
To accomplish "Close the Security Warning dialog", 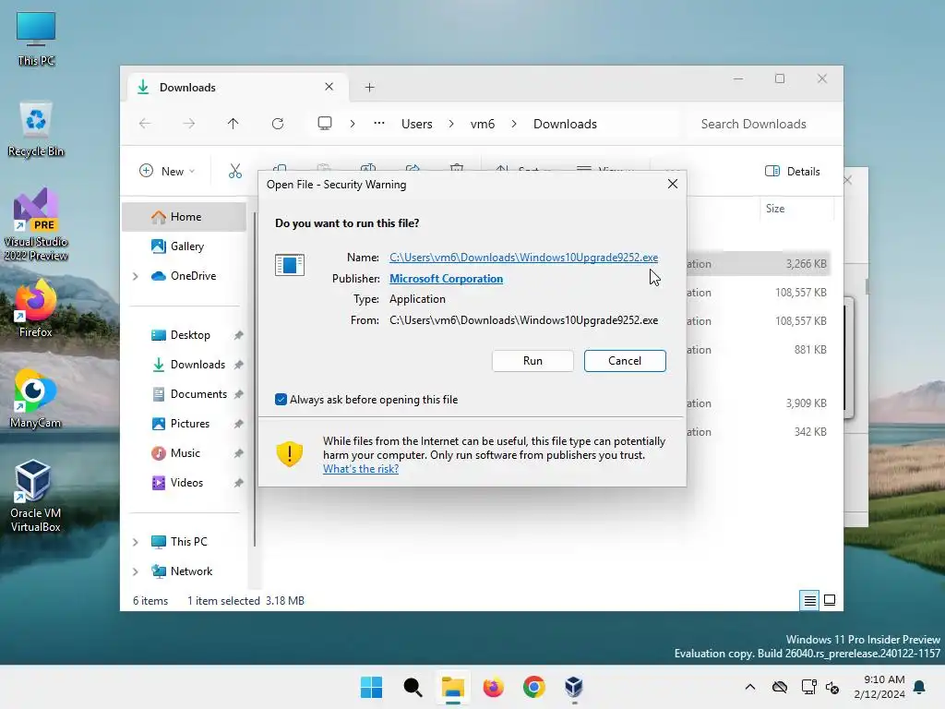I will [673, 184].
